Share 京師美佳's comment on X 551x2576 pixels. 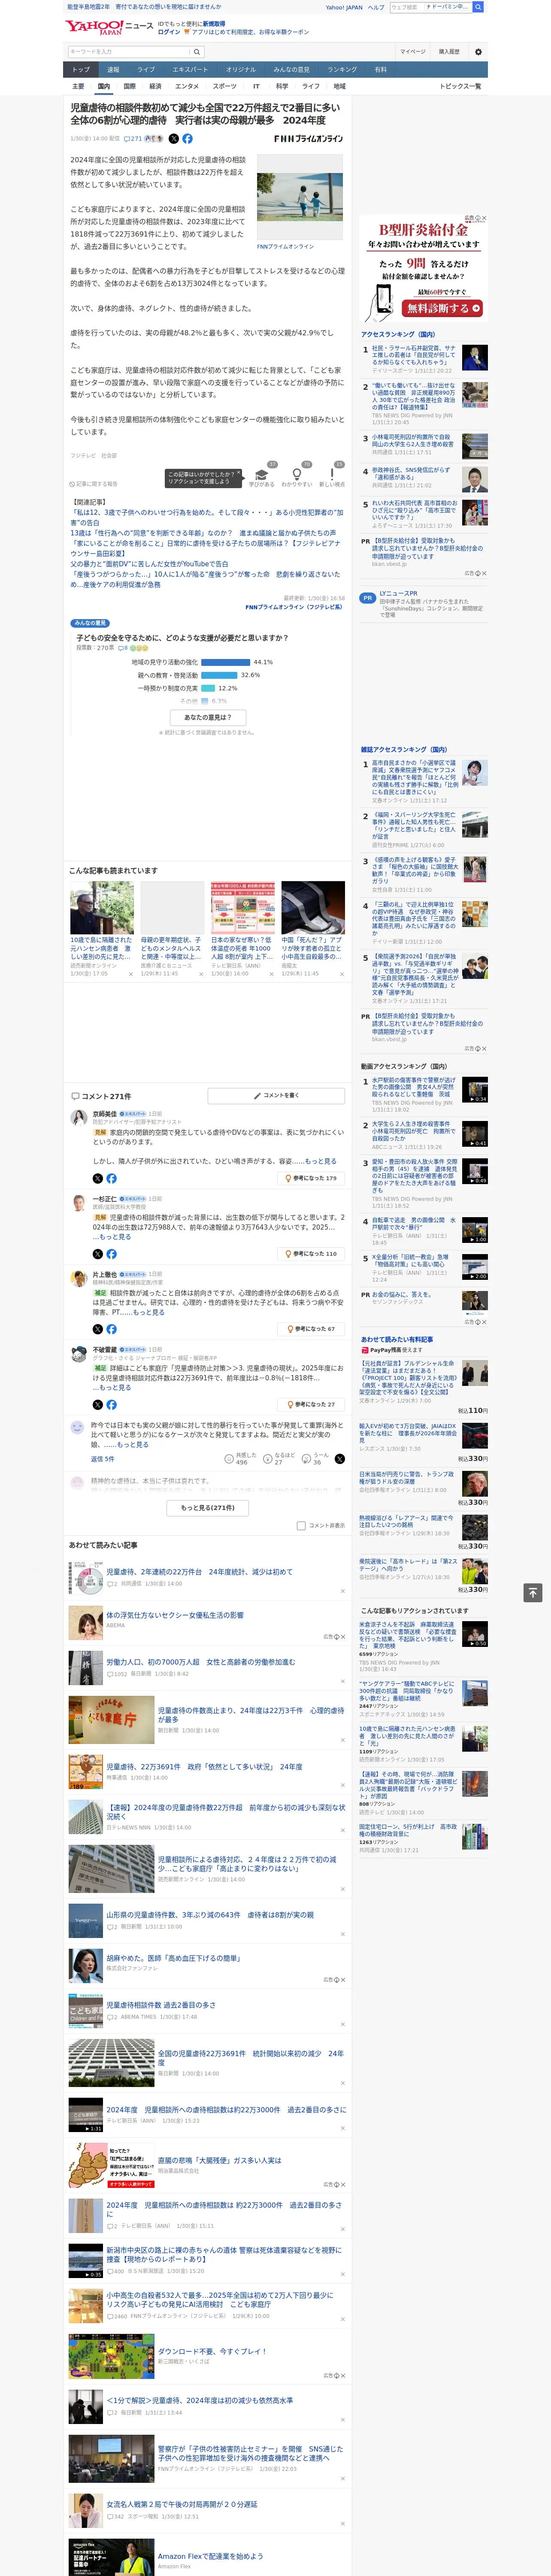pos(98,1178)
